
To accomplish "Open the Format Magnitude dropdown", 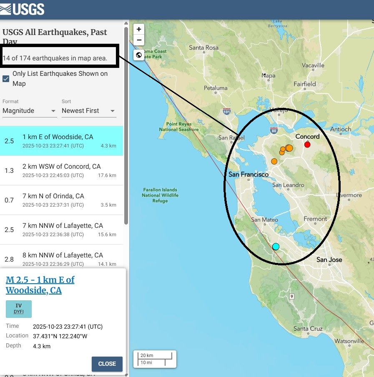I will pyautogui.click(x=30, y=111).
